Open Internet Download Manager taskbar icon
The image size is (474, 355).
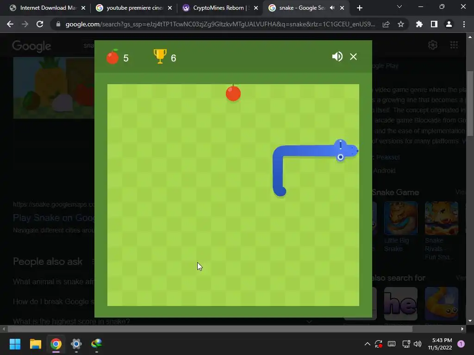pyautogui.click(x=96, y=344)
